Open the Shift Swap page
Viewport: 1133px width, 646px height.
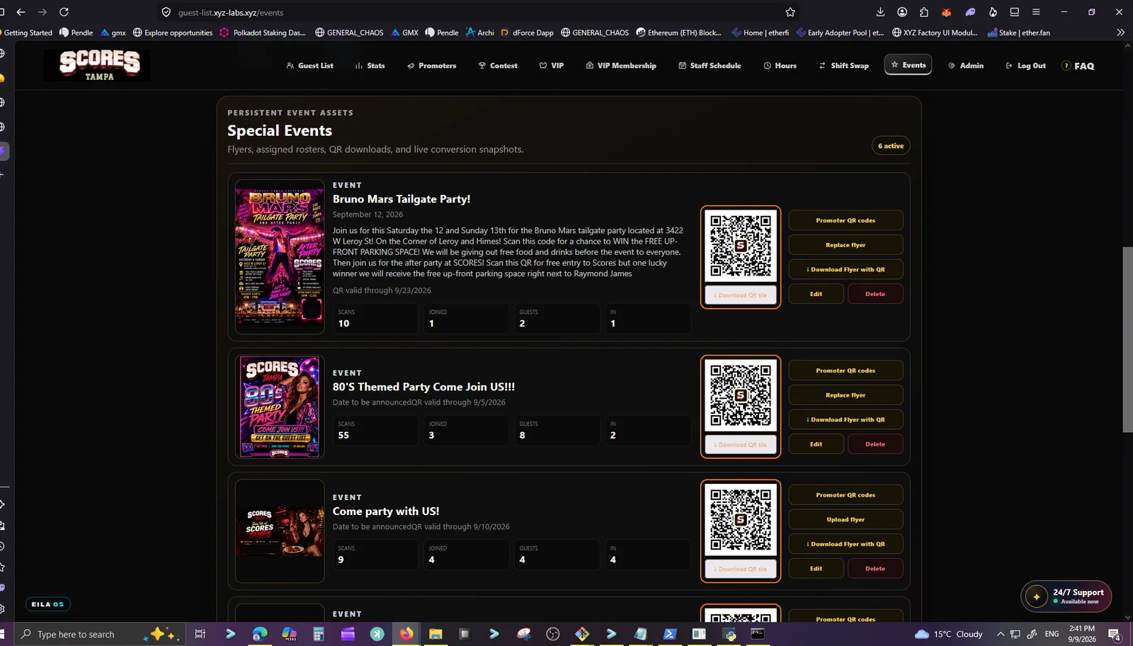pyautogui.click(x=843, y=65)
